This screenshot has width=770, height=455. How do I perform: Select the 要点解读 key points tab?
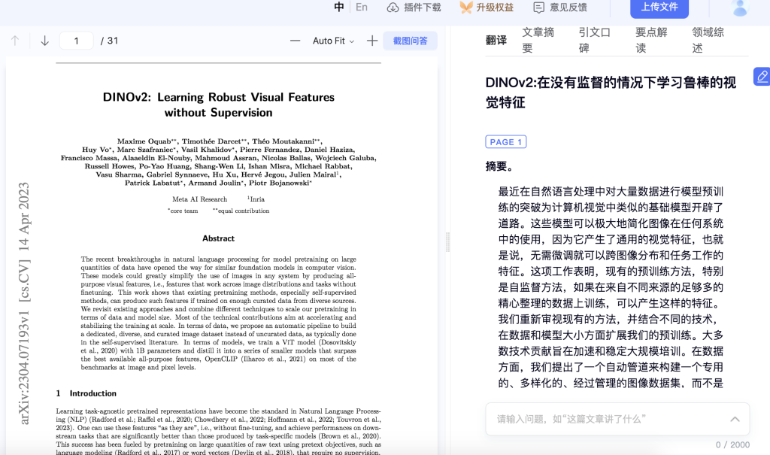651,41
